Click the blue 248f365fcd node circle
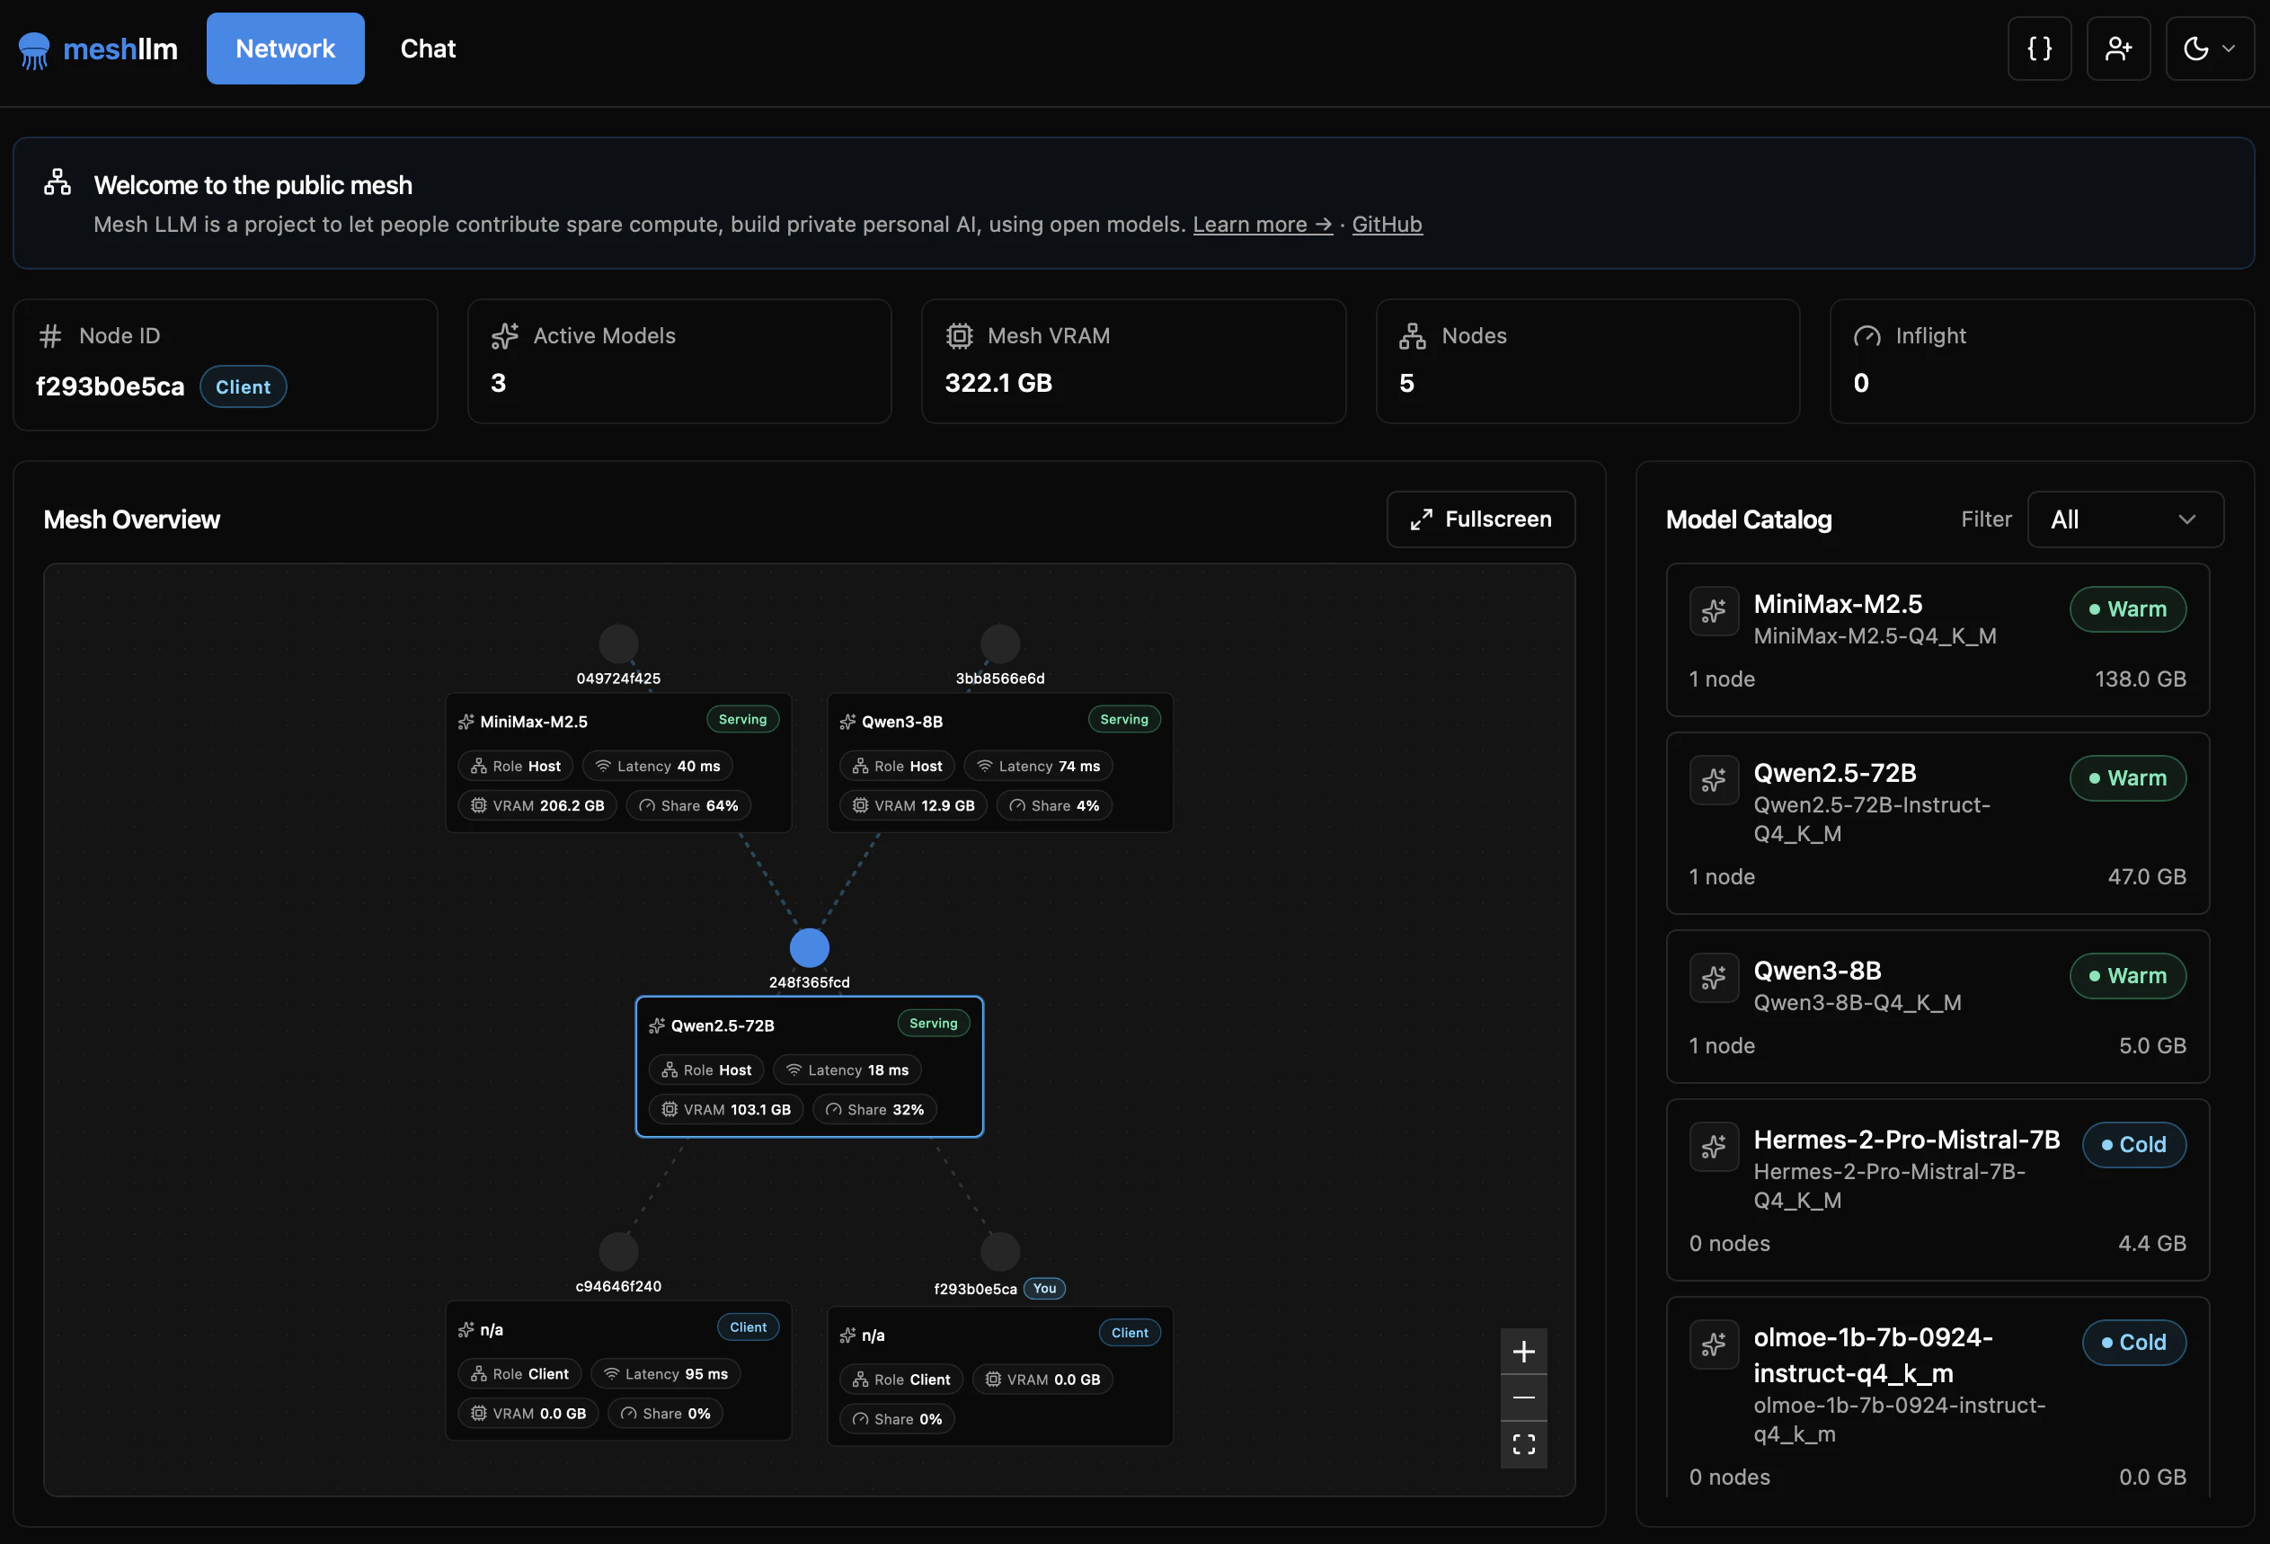This screenshot has width=2270, height=1544. (x=809, y=947)
